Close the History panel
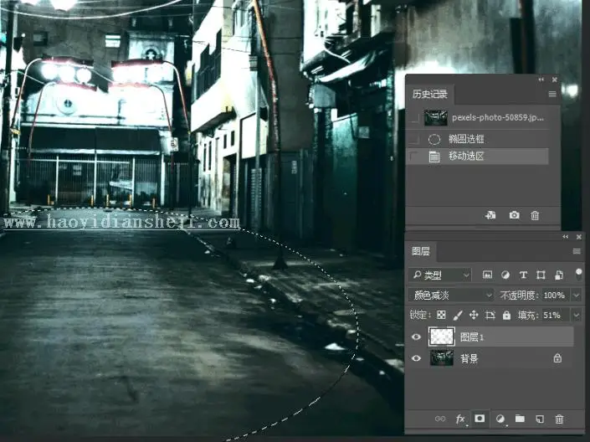 pyautogui.click(x=554, y=80)
